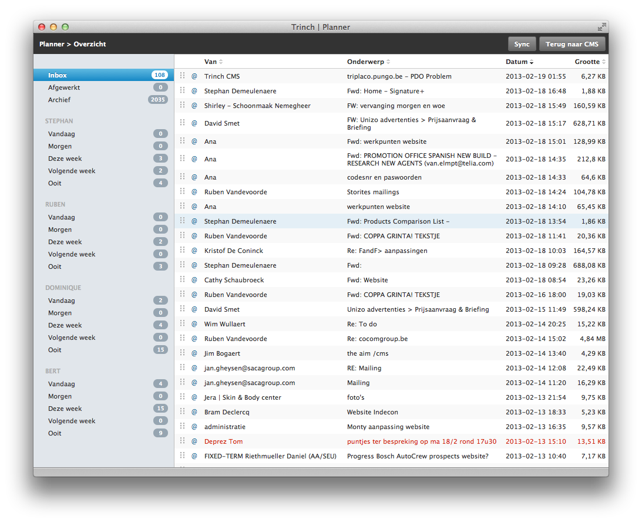The height and width of the screenshot is (523, 642).
Task: Click the @ icon next to Kristof De Coninck
Action: (194, 251)
